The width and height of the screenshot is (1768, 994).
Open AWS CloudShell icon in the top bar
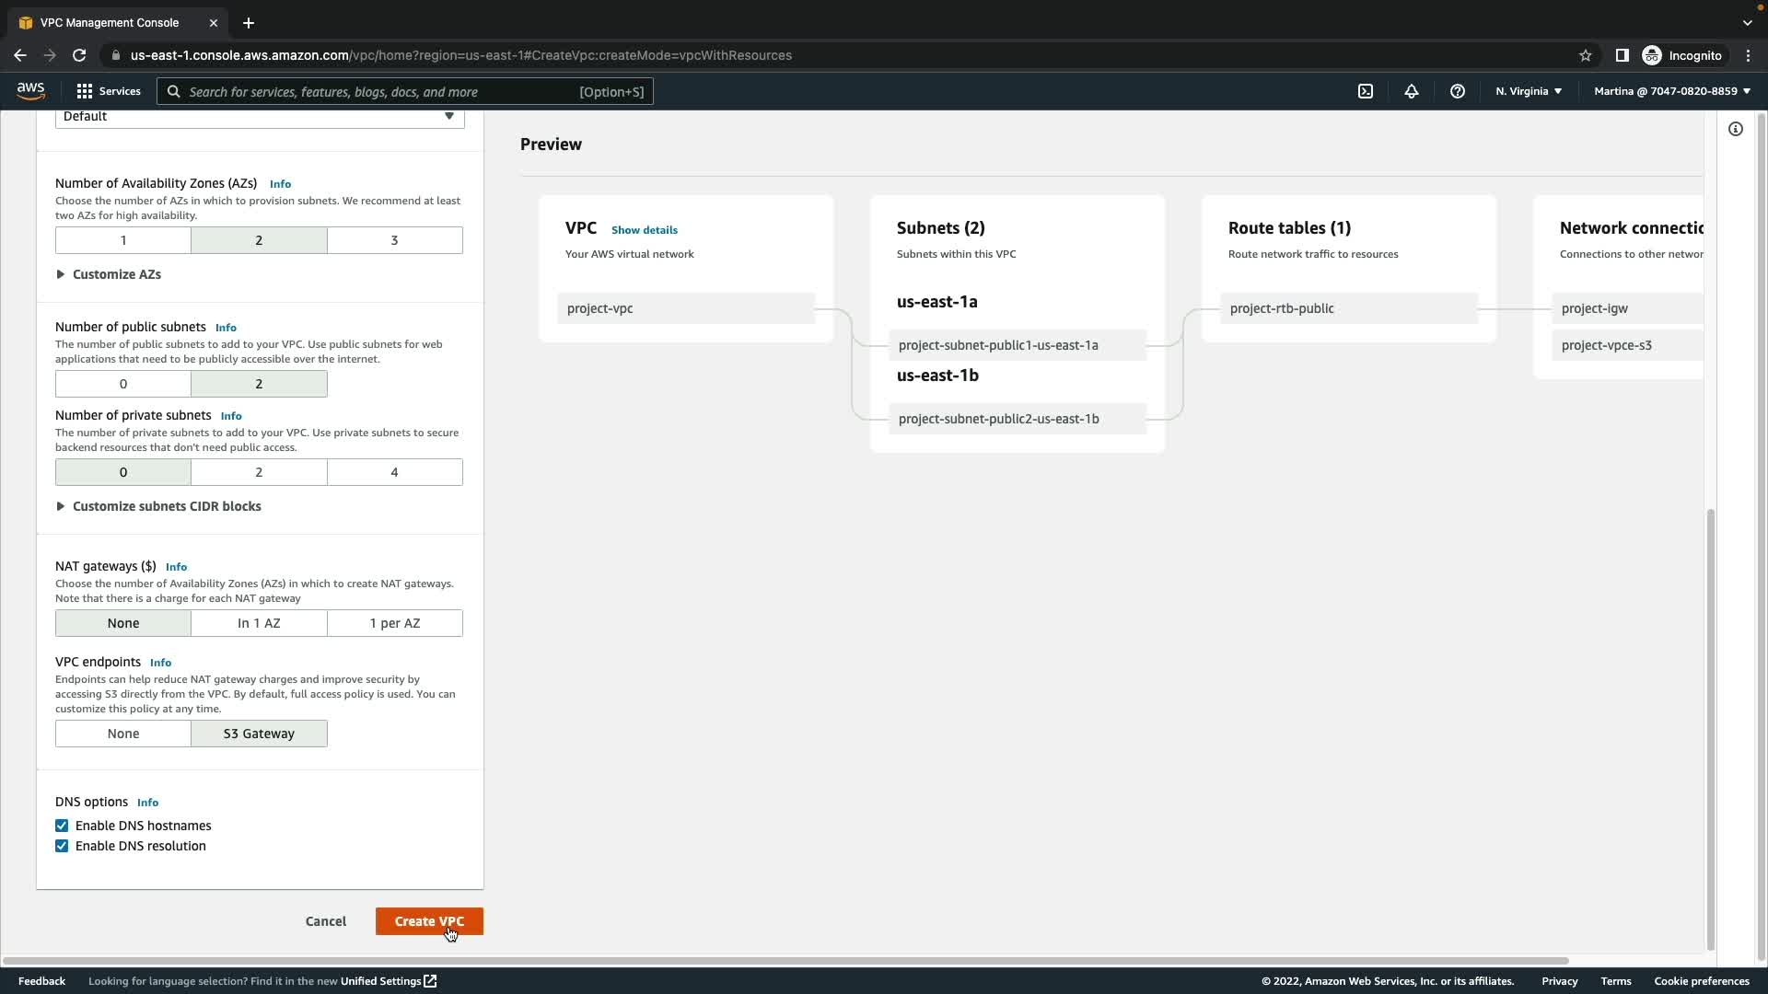(1366, 91)
